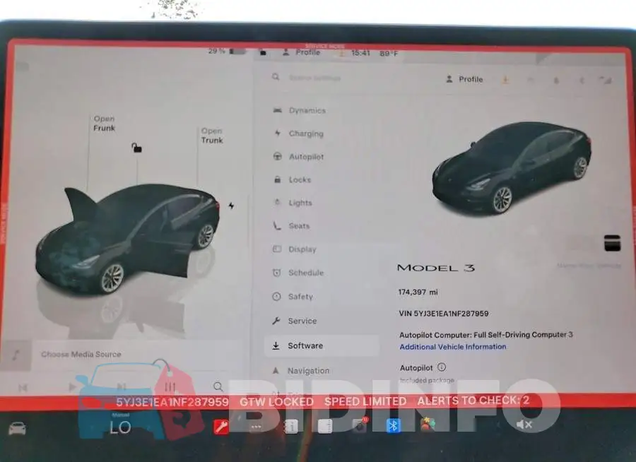Tap the car controls icon in bottom bar
The width and height of the screenshot is (636, 462).
point(18,428)
